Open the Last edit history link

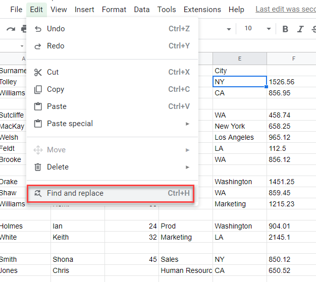pyautogui.click(x=285, y=10)
